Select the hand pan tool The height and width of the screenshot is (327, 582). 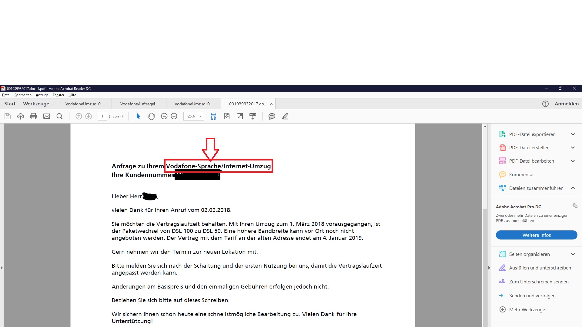click(x=151, y=116)
